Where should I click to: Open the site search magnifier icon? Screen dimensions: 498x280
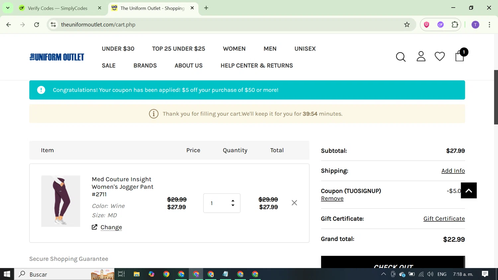[401, 57]
